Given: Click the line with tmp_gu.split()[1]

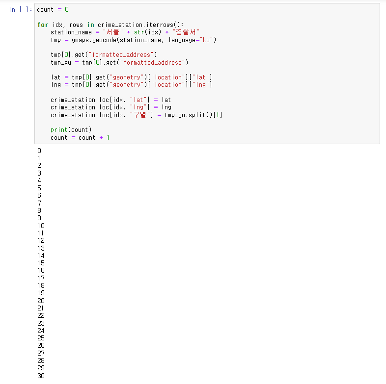Looking at the screenshot, I should coord(137,115).
